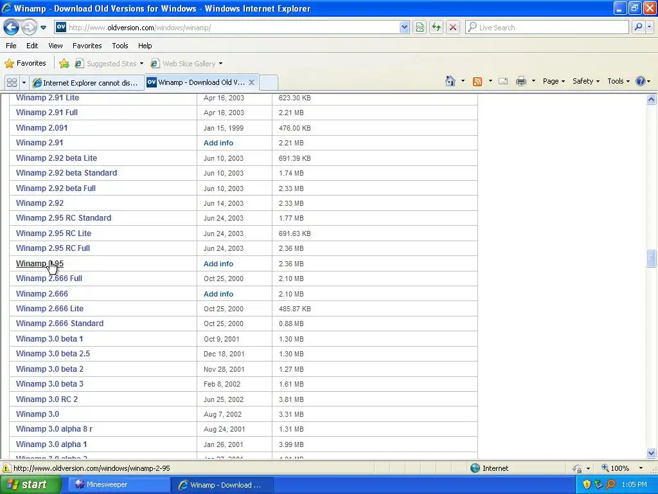Open Winamp 2.91 Lite link
The image size is (658, 494).
click(x=48, y=98)
